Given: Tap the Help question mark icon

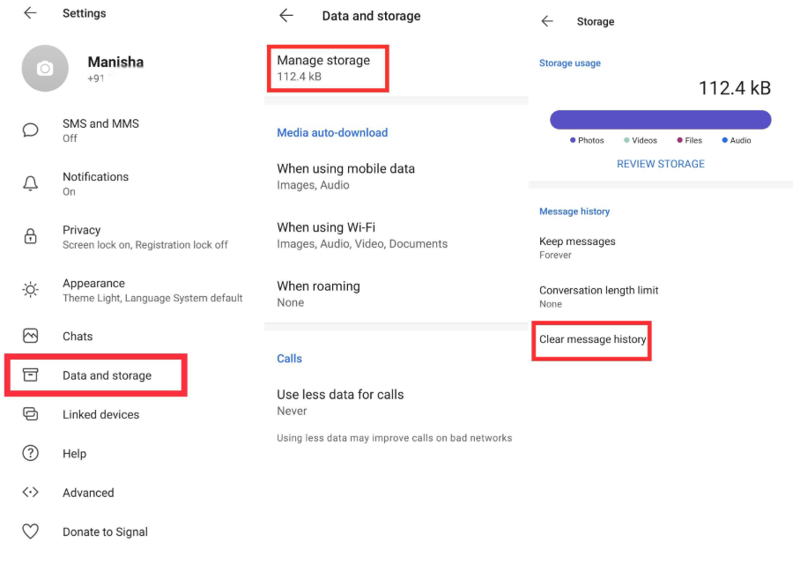Looking at the screenshot, I should 31,453.
